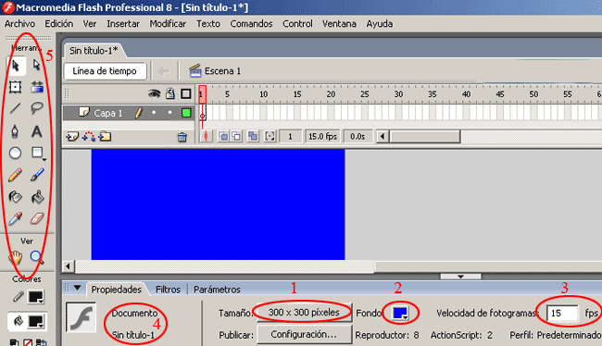
Task: Choose the Oval tool
Action: 15,153
